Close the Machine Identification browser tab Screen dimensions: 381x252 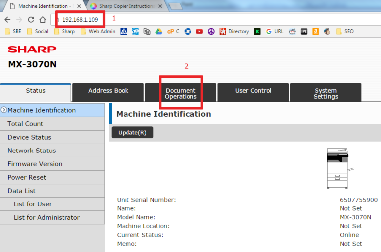[79, 6]
